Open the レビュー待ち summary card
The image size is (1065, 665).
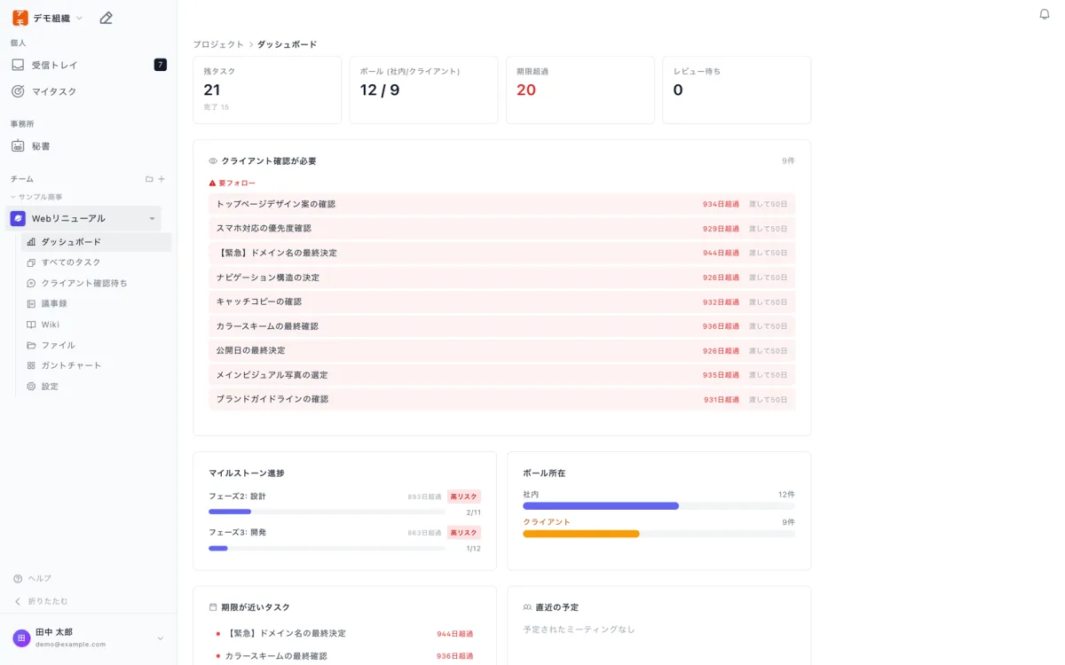click(x=737, y=90)
